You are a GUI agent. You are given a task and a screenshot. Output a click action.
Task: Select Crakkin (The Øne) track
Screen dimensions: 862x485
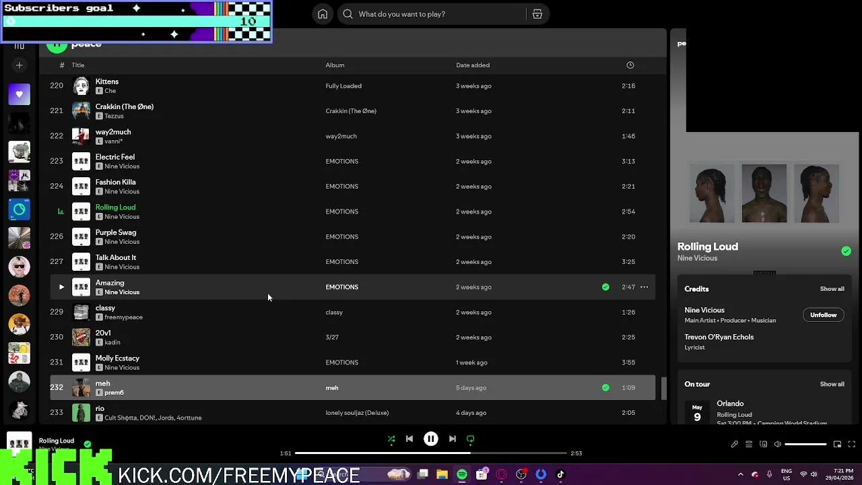coord(352,111)
